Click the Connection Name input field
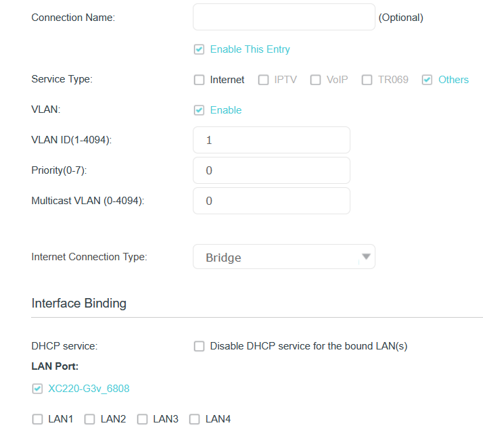The width and height of the screenshot is (483, 436). (x=283, y=18)
